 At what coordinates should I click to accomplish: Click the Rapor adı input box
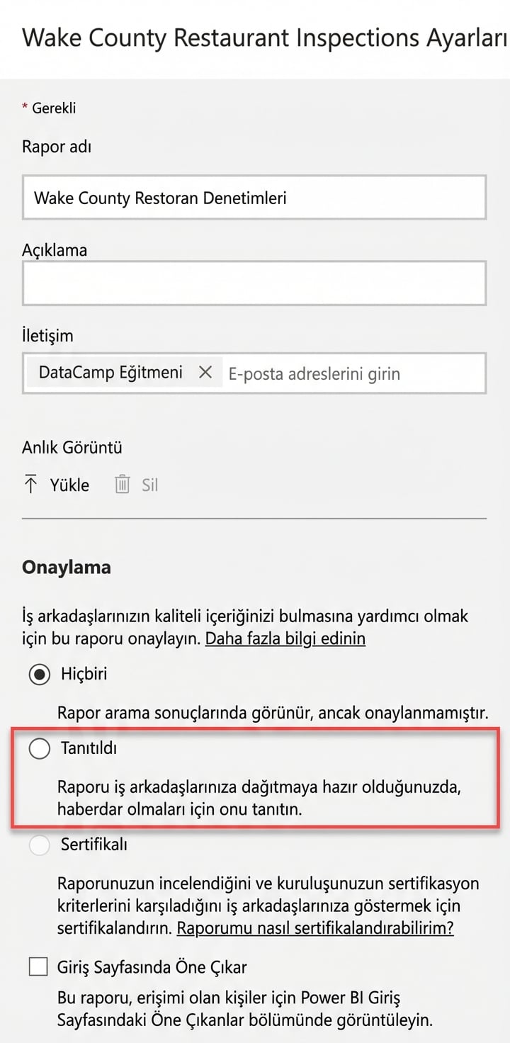click(255, 198)
